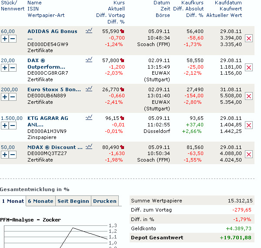This screenshot has height=248, width=261.
Task: Select the Seit Beginn tab
Action: (x=73, y=201)
